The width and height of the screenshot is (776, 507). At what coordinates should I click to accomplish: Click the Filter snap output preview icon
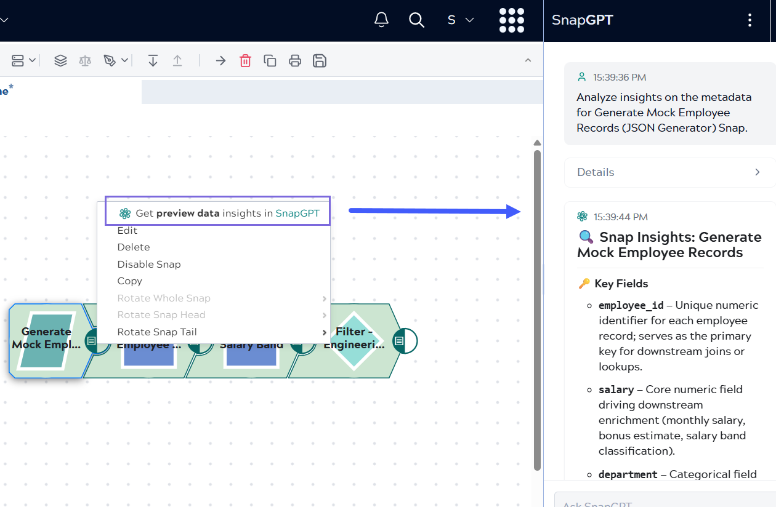tap(399, 340)
